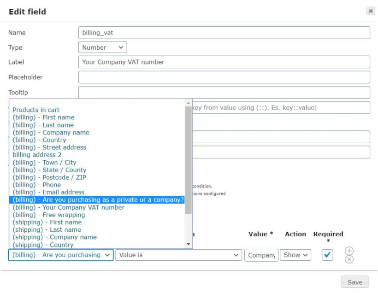Open the Show action dropdown
Viewport: 378px width, 293px height.
pos(295,255)
